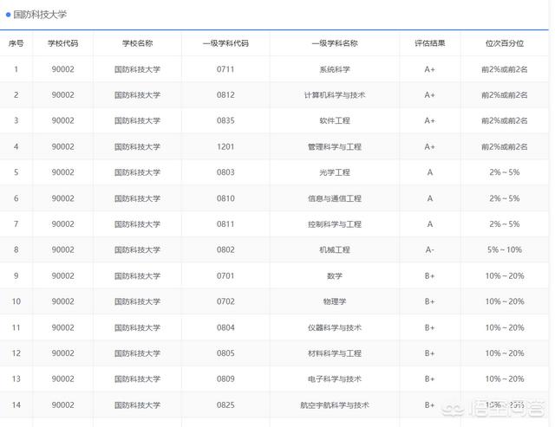The image size is (555, 427).
Task: Click the 物理学 discipline cell
Action: (335, 301)
